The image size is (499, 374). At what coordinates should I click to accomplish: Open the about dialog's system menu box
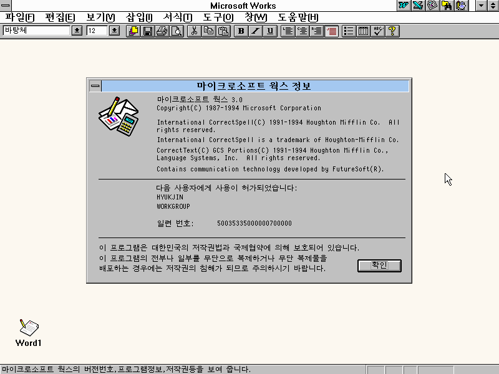(95, 86)
